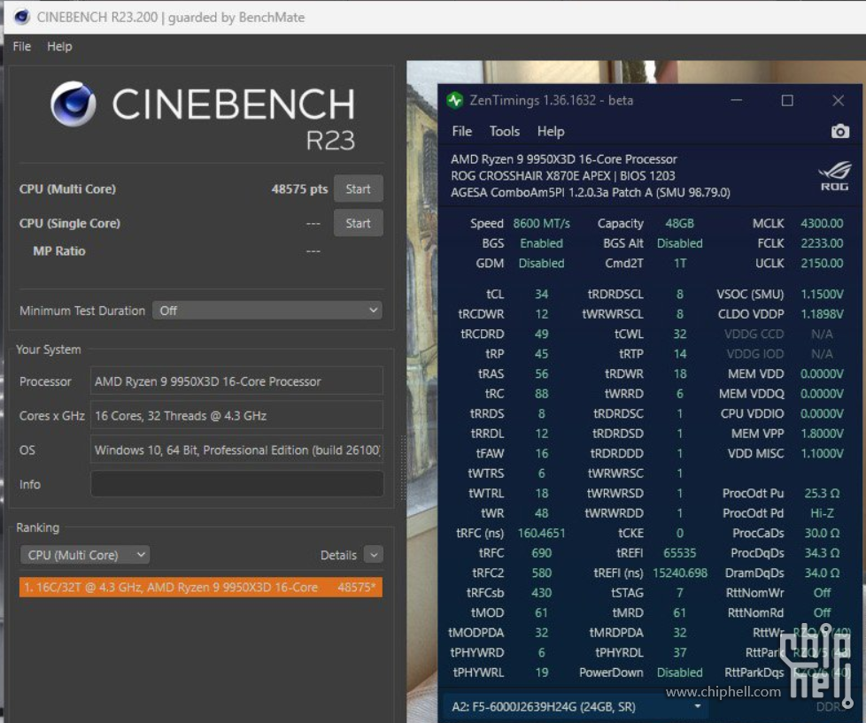Click the Speed value 8600 MT/s

click(541, 224)
